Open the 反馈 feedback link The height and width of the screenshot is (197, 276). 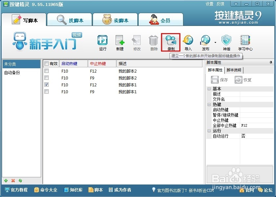coord(219,4)
